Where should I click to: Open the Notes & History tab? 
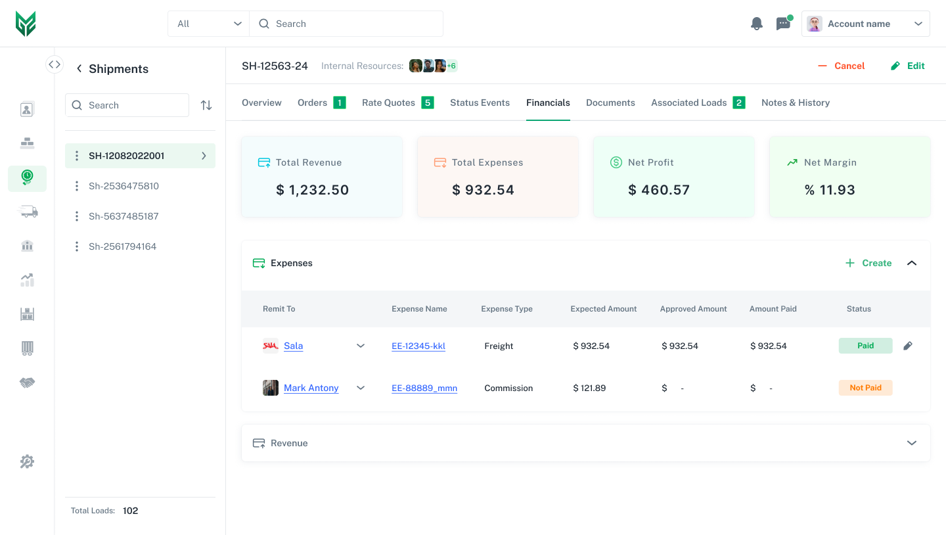pos(796,103)
